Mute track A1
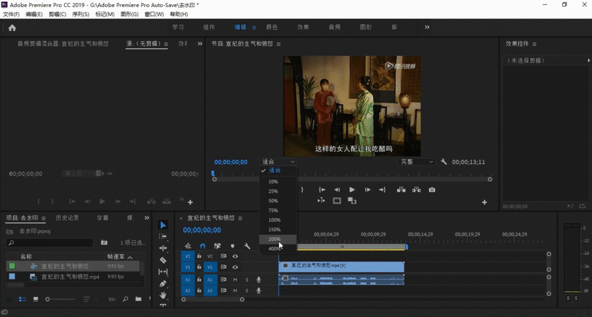The width and height of the screenshot is (592, 317). click(235, 280)
